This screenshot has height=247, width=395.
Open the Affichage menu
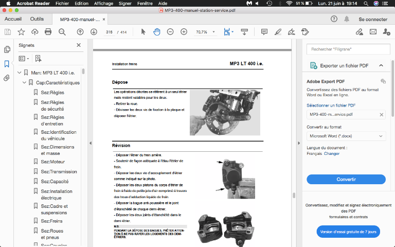point(103,4)
